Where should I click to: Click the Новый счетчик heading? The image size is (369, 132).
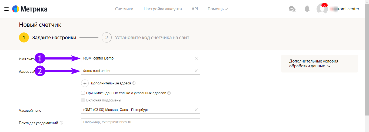(40, 25)
